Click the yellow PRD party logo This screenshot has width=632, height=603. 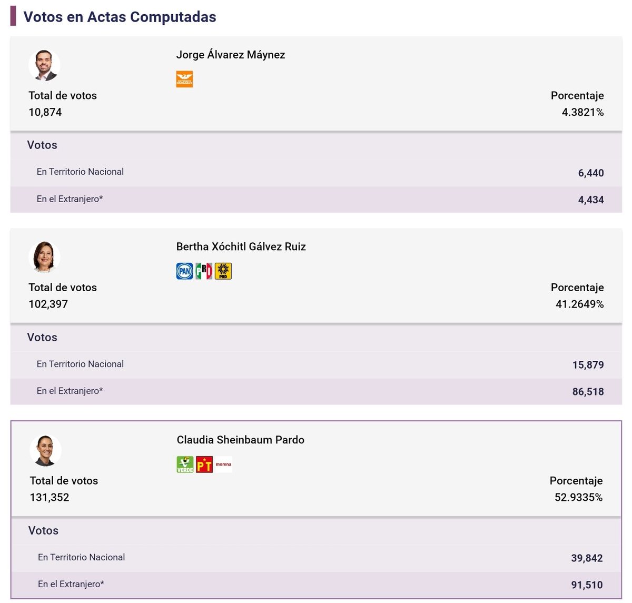pyautogui.click(x=223, y=271)
